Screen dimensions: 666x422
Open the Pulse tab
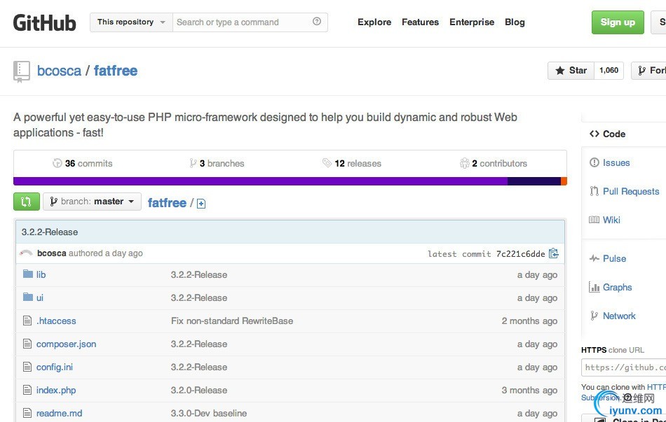[x=608, y=258]
